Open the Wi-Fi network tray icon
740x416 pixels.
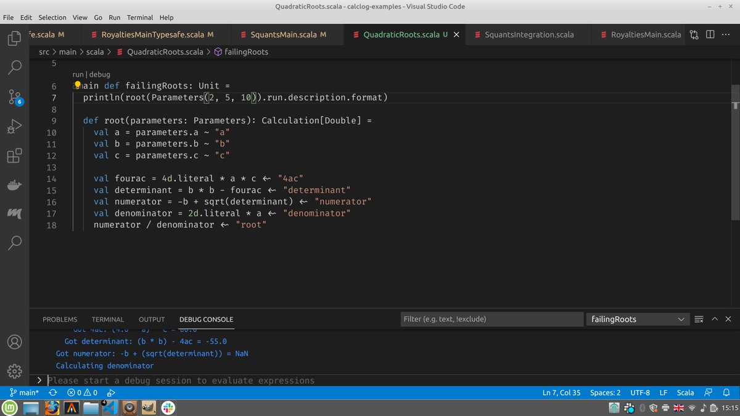pyautogui.click(x=691, y=408)
